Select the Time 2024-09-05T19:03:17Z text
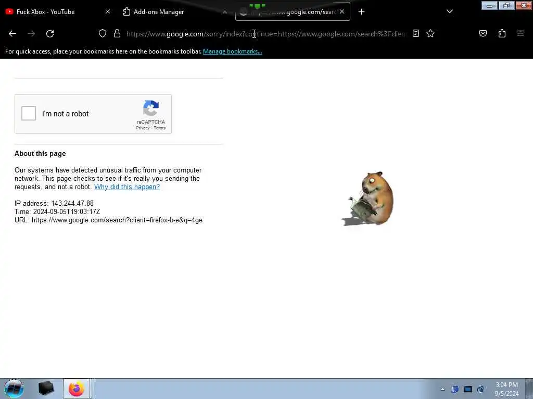The width and height of the screenshot is (533, 399). [57, 212]
